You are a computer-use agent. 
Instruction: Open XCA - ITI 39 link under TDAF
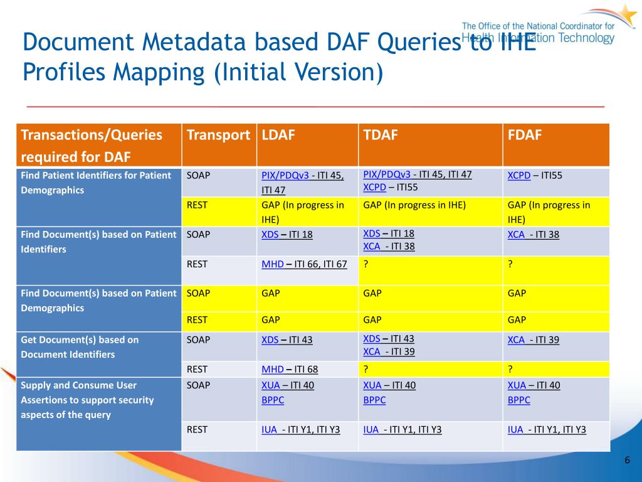click(x=389, y=351)
